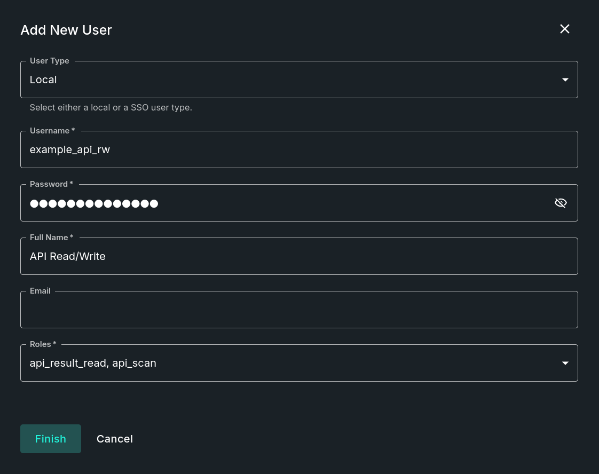
Task: Click the Local value in User Type
Action: click(x=43, y=80)
